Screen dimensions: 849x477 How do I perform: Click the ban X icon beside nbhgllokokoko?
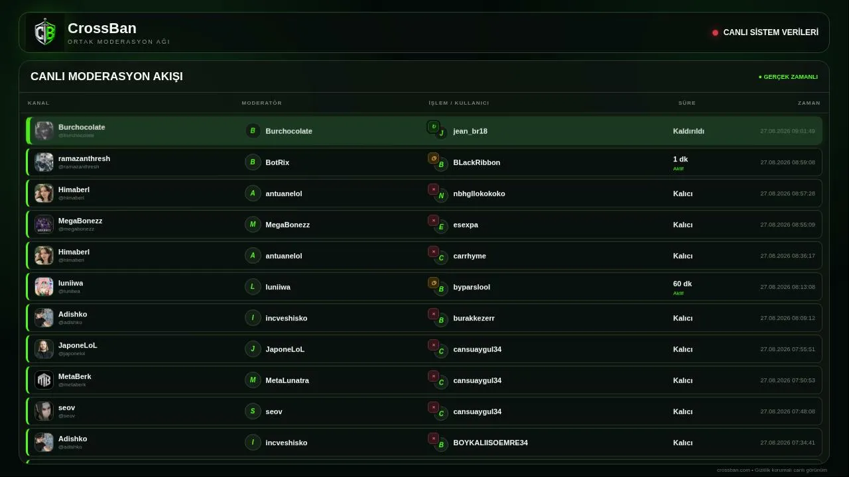[x=433, y=189]
